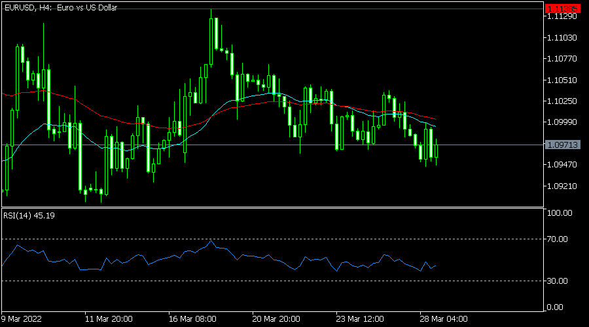Click the RSI(14) 45.19 indicator label
Image resolution: width=589 pixels, height=327 pixels.
coord(29,216)
